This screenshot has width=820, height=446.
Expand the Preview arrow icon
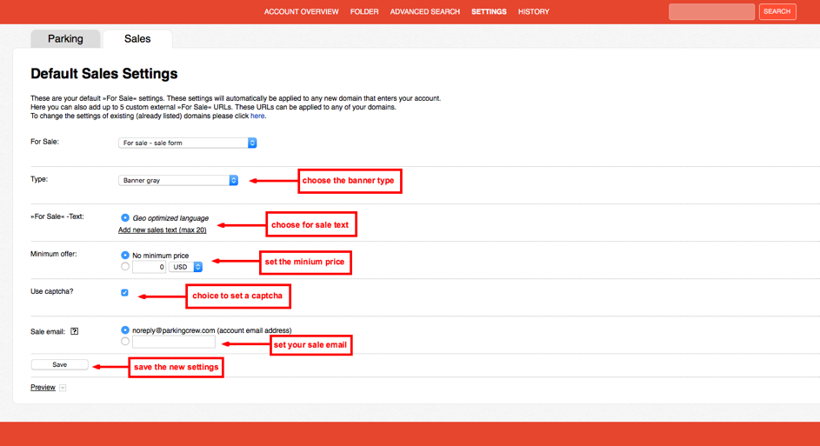tap(63, 388)
